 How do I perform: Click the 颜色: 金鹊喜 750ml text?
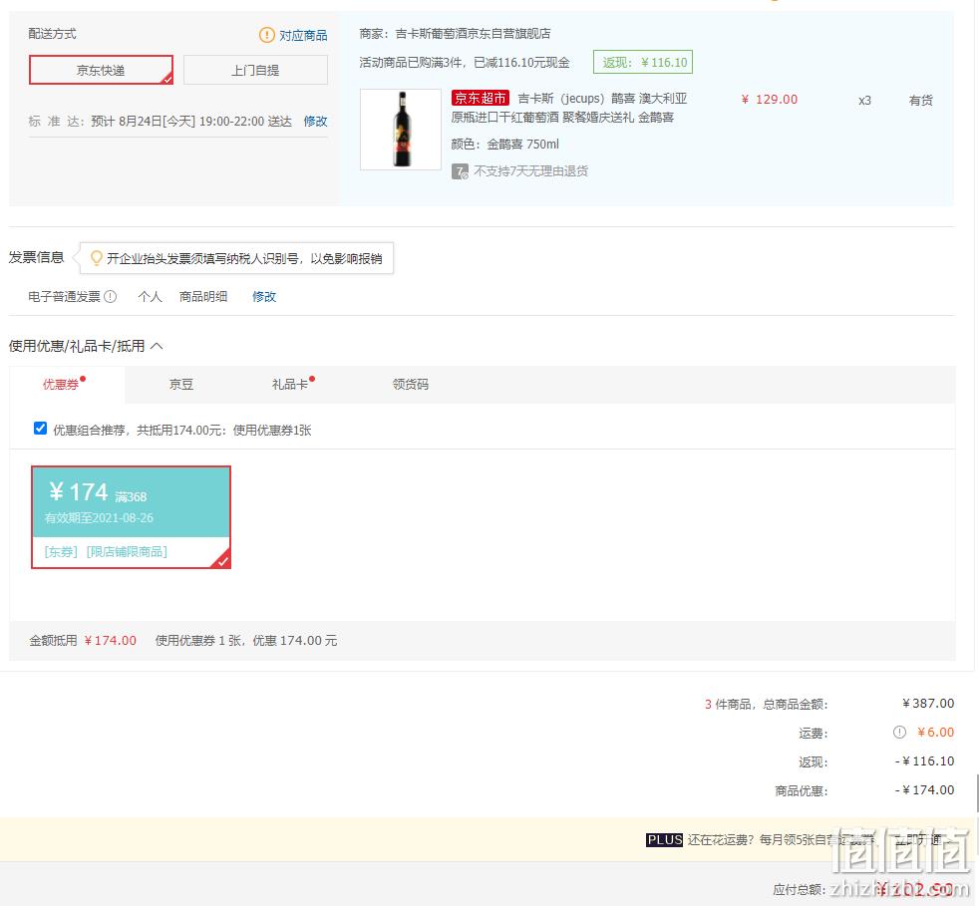click(x=505, y=145)
